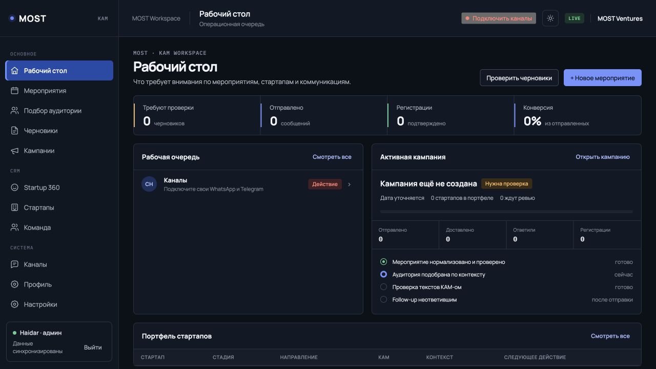Click the Нужна проверка status badge

point(507,183)
